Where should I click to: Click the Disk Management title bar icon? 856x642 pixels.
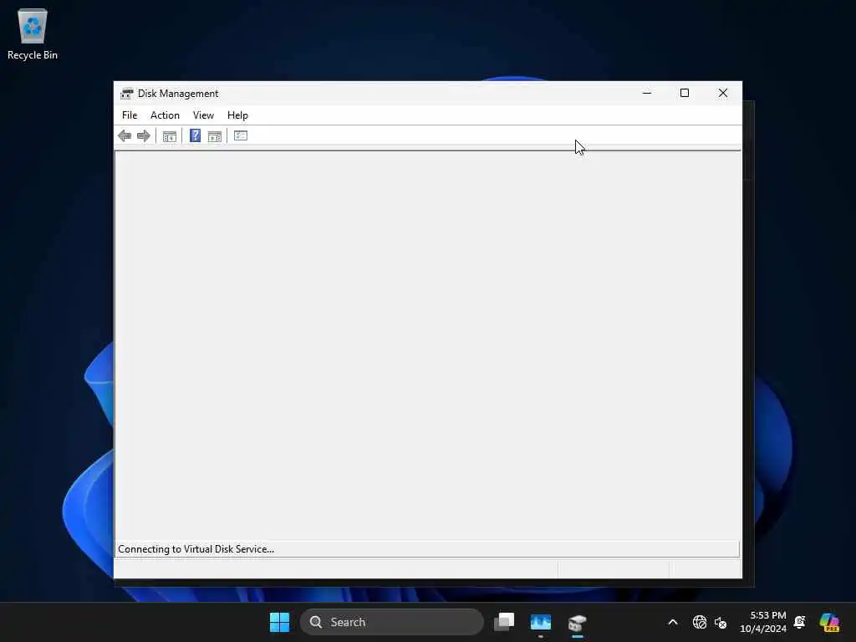[x=127, y=94]
